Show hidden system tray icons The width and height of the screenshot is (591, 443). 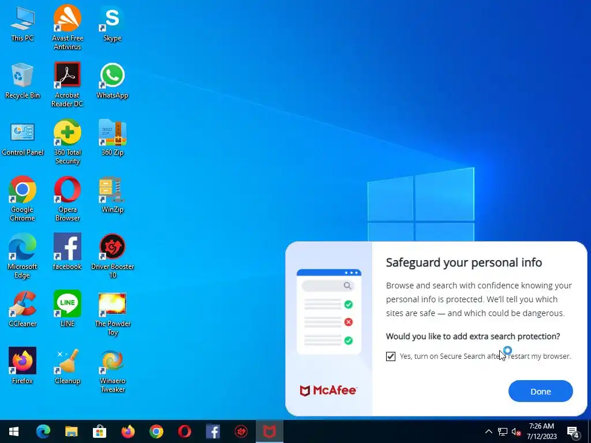[x=488, y=431]
